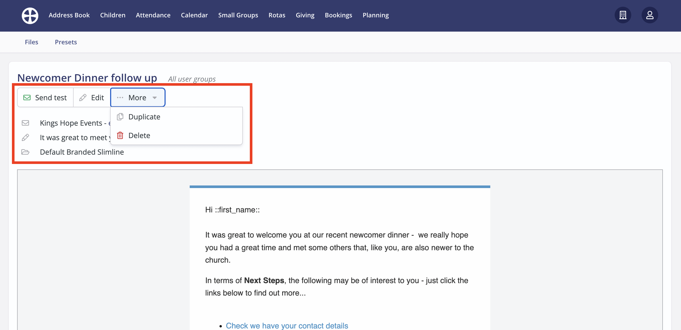Switch to the Files tab
Image resolution: width=681 pixels, height=330 pixels.
pos(31,42)
